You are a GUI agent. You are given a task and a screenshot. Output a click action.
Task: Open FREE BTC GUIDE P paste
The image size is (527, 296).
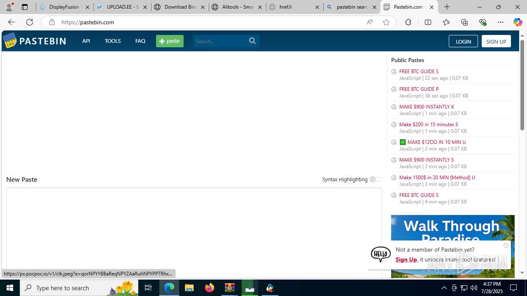[419, 89]
